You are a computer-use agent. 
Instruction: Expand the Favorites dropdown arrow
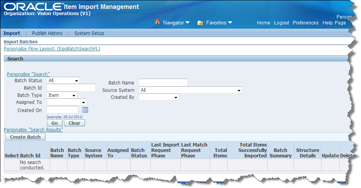pos(230,22)
